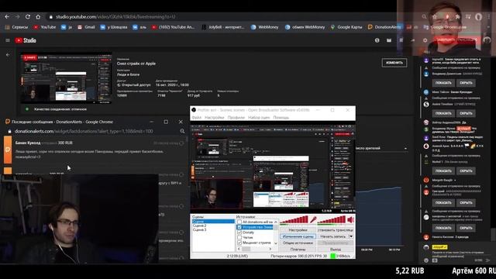Adjust the OBS microphone volume meter
The height and width of the screenshot is (279, 496).
(x=294, y=220)
